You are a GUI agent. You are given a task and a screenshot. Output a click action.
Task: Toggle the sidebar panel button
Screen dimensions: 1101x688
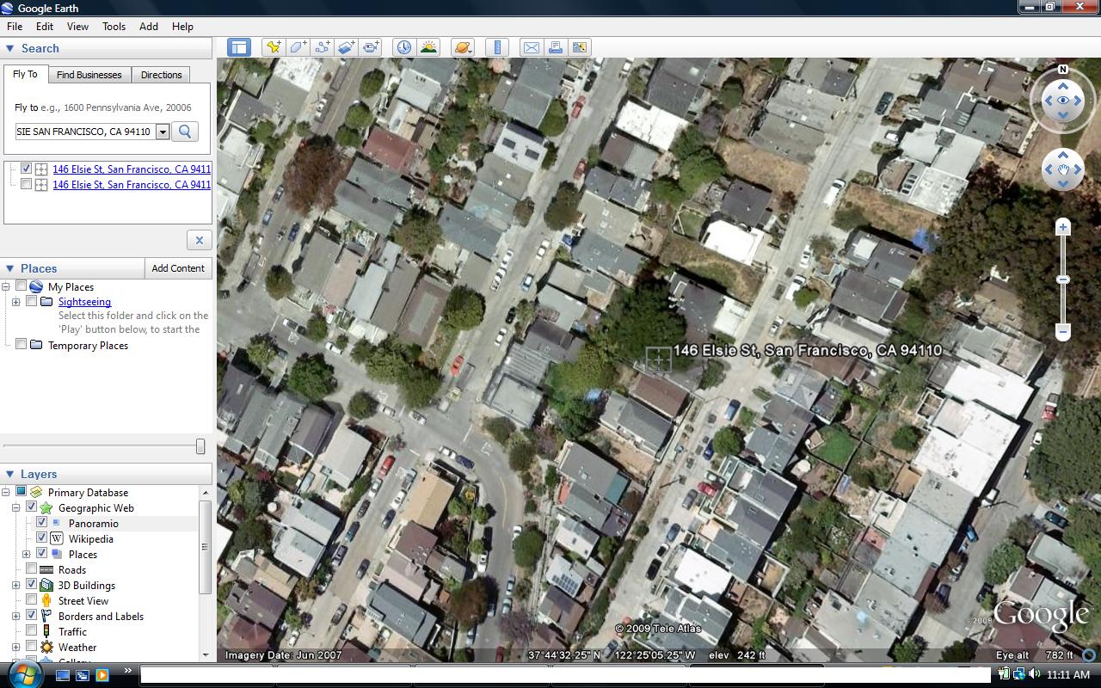coord(238,47)
